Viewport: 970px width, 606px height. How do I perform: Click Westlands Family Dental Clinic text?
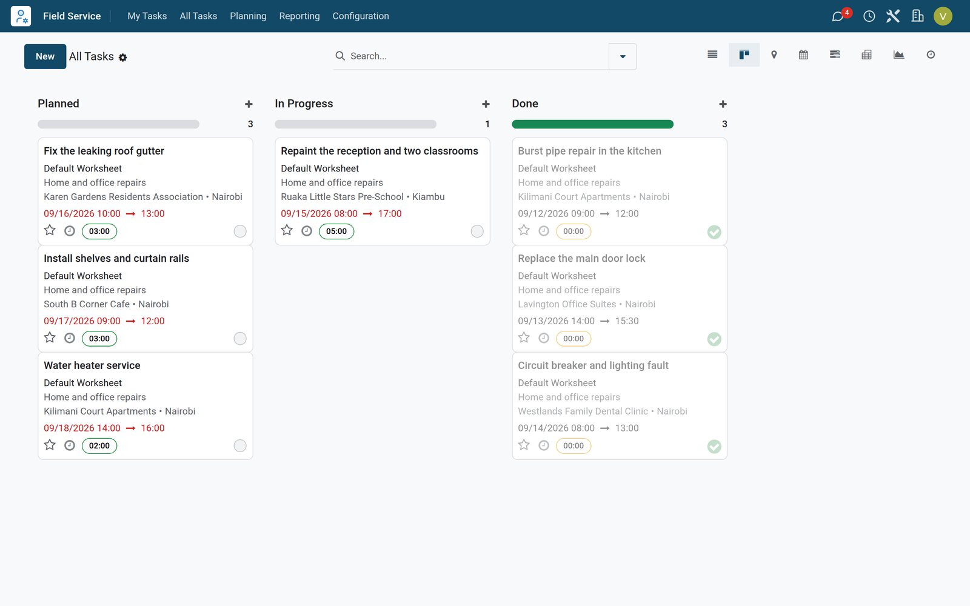tap(583, 411)
